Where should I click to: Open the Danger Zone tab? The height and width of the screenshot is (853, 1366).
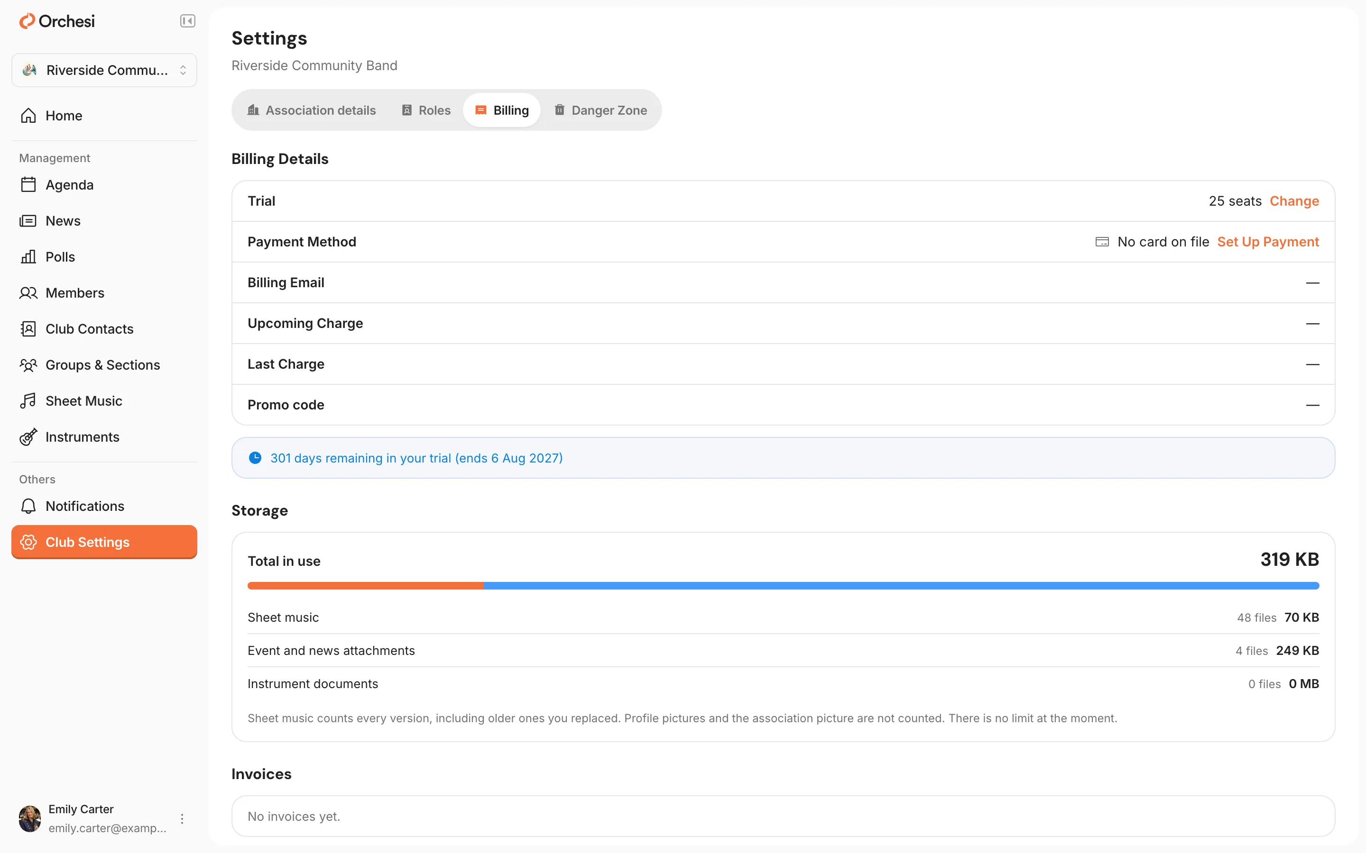pyautogui.click(x=600, y=110)
